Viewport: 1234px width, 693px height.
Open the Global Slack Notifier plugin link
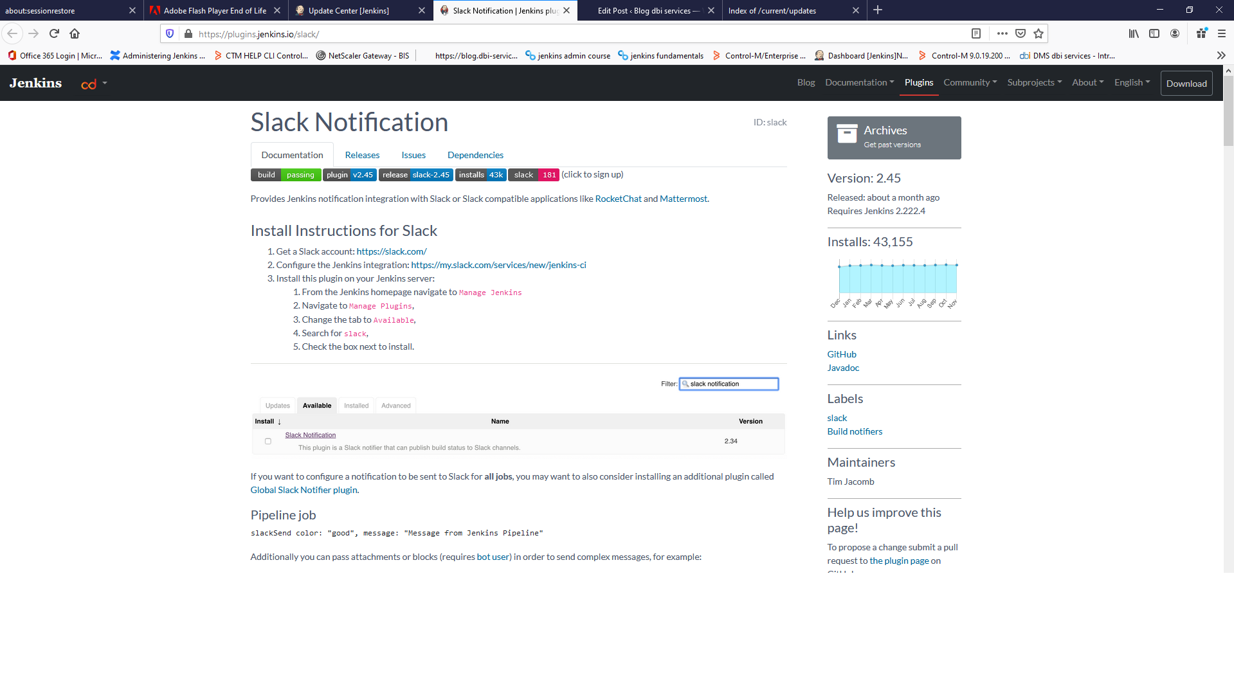[x=304, y=490]
